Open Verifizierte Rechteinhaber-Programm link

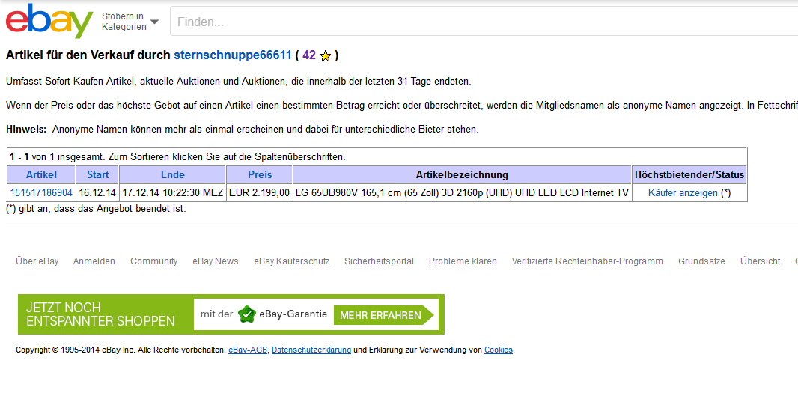click(588, 261)
